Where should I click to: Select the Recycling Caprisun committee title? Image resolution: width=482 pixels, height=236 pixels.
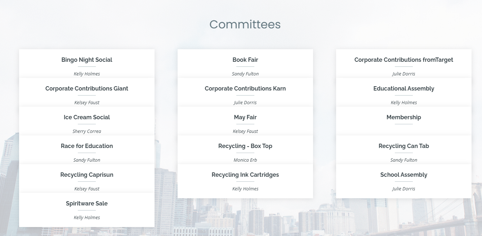[87, 175]
